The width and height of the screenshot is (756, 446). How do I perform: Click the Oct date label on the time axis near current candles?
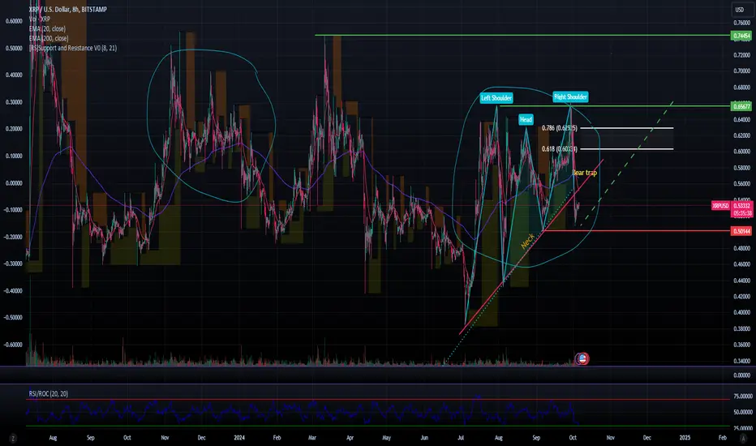click(x=573, y=438)
